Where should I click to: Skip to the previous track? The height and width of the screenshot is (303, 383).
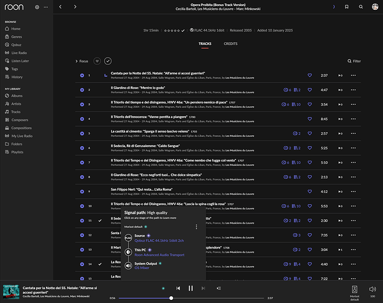[178, 288]
